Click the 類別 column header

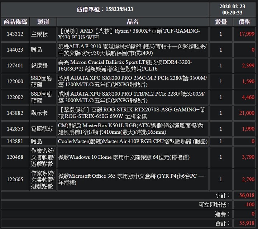43,22
